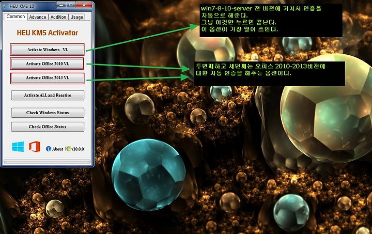Screen dimensions: 372x234
Task: Click the small icon beside v10.0.0
Action: pos(68,149)
